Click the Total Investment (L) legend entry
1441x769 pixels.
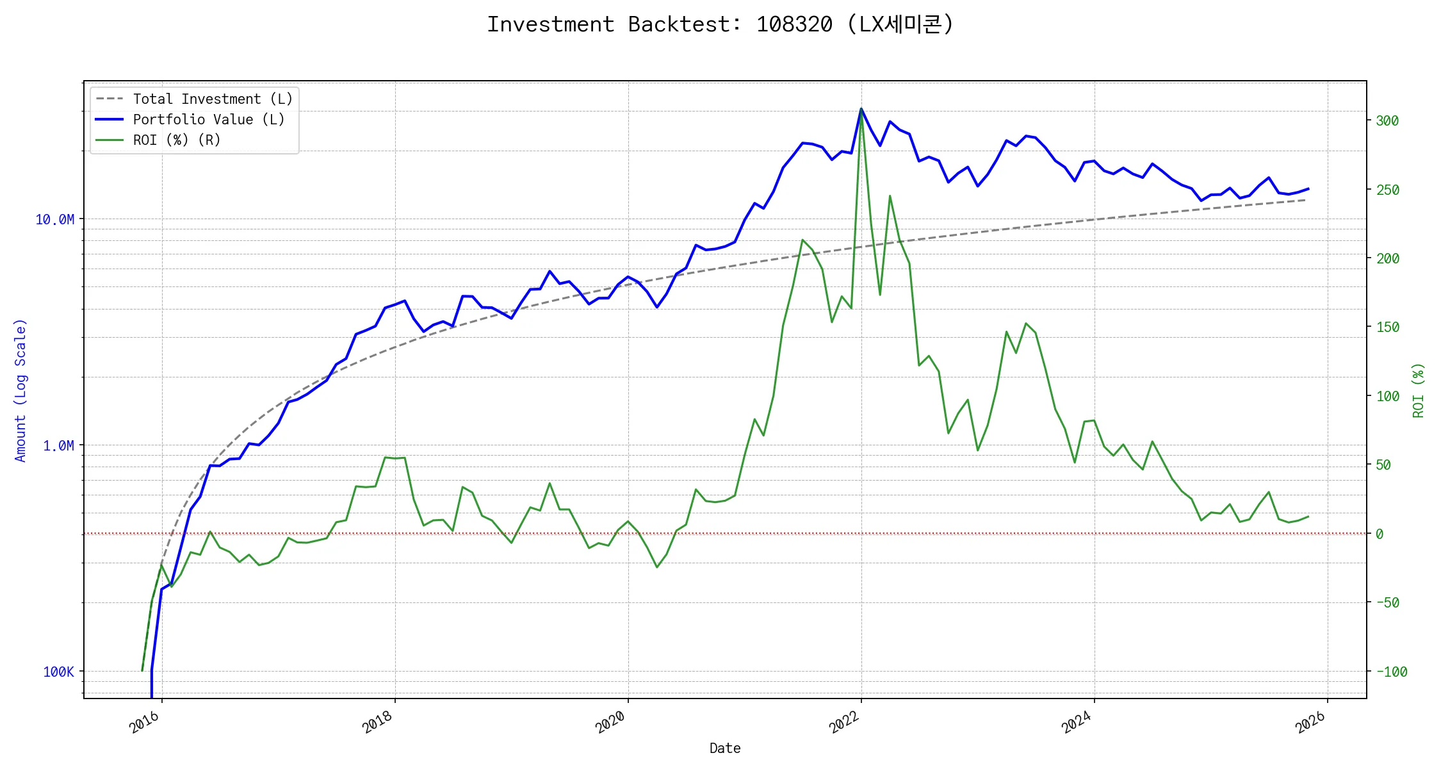pos(213,99)
